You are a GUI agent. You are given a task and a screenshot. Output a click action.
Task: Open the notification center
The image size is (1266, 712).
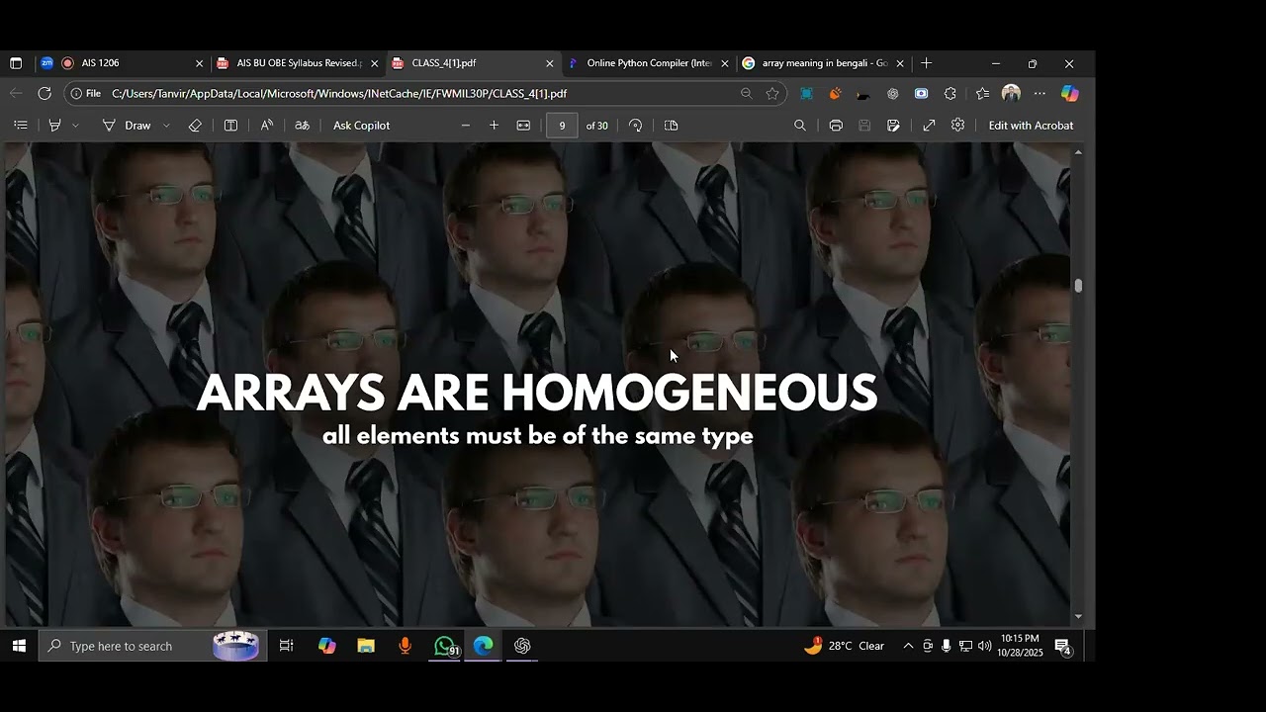(1063, 647)
